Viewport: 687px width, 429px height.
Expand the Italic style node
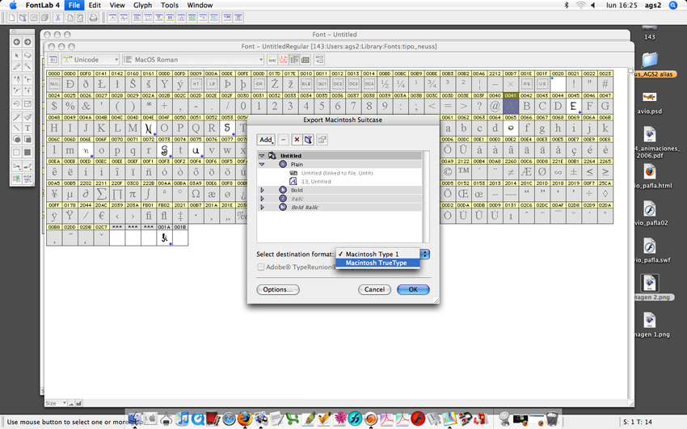(x=263, y=198)
